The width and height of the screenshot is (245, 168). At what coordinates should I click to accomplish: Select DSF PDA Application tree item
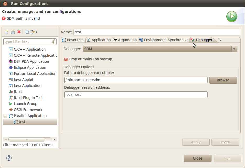pos(31,61)
